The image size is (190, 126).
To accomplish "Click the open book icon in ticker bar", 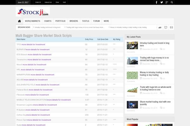I will (x=166, y=27).
